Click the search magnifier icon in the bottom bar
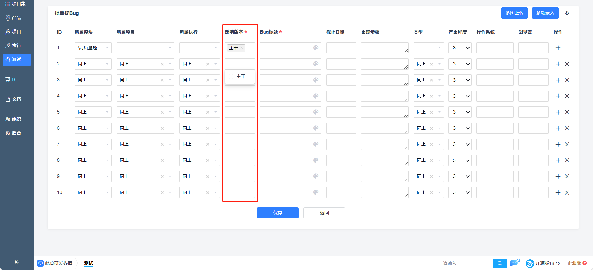Viewport: 593px width, 270px height. coord(499,263)
